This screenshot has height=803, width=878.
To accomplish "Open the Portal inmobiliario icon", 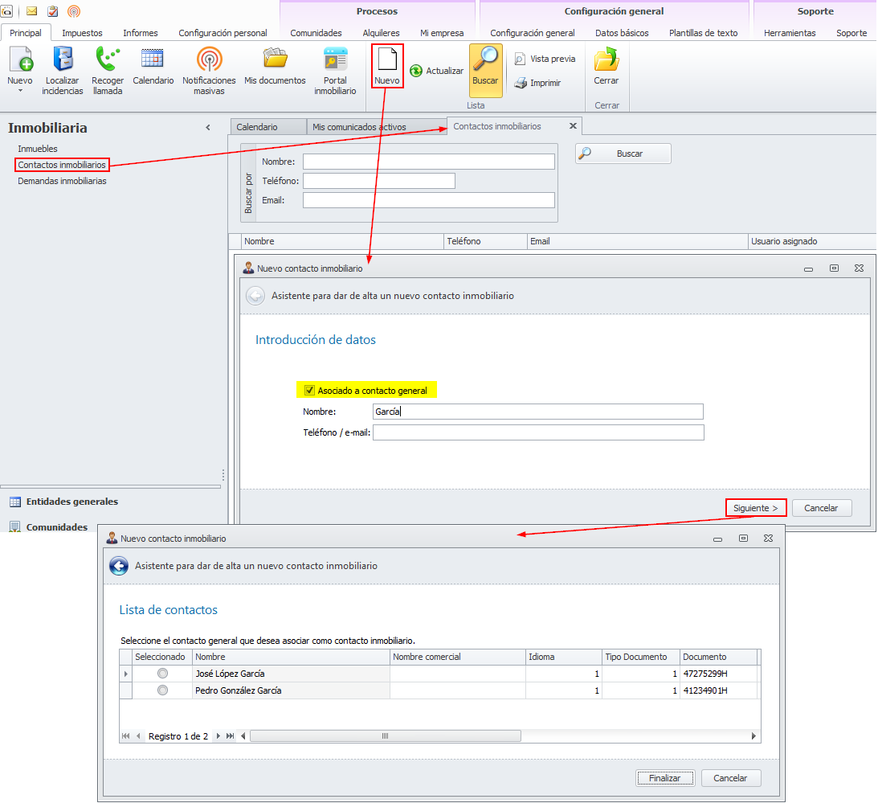I will [x=336, y=59].
